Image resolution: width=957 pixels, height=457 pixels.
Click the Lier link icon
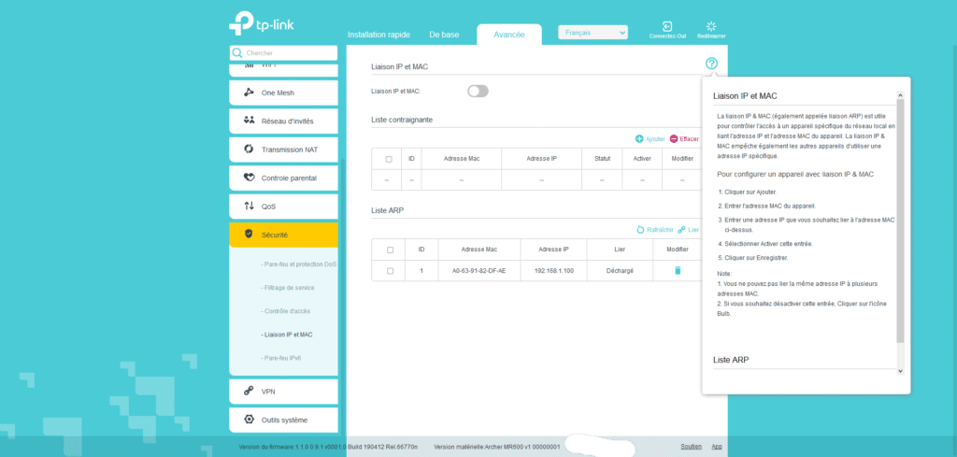point(682,229)
